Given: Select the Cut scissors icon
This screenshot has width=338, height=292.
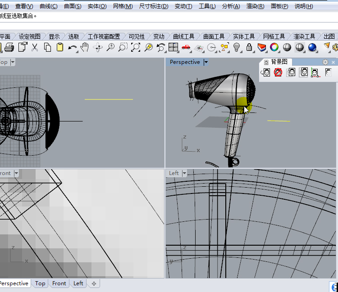Looking at the screenshot, I should coord(34,47).
